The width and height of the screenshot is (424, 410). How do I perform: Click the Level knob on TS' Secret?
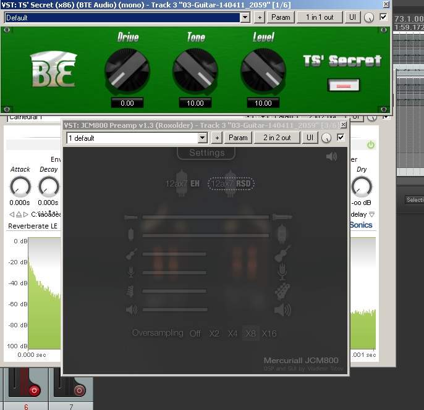coord(263,69)
